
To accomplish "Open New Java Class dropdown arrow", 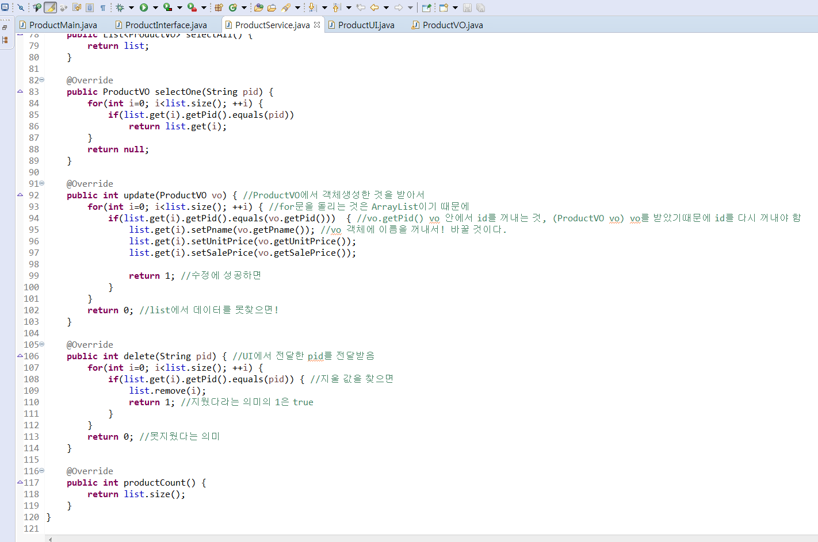I will click(244, 7).
